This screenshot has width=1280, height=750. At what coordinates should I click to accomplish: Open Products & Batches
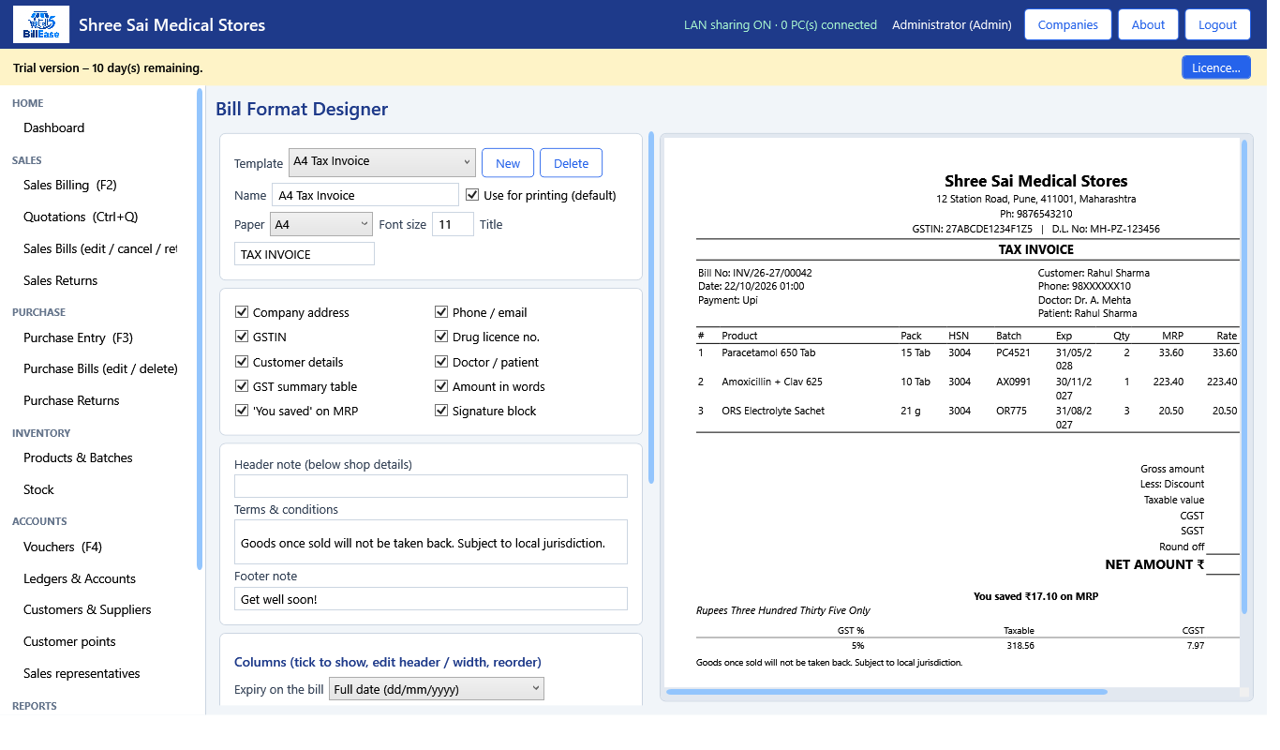click(x=79, y=457)
